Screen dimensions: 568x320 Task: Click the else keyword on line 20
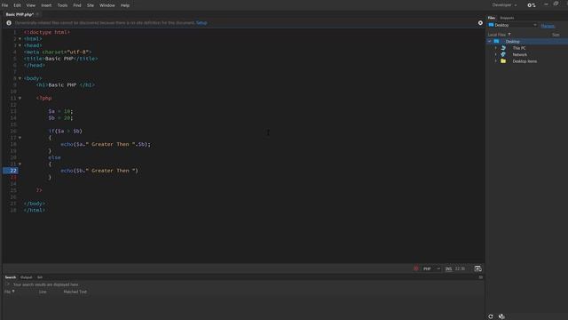click(54, 157)
